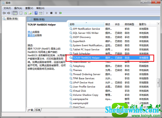The width and height of the screenshot is (162, 118).
Task: Click the 禁用 startup type of wampapache
Action: tap(127, 99)
